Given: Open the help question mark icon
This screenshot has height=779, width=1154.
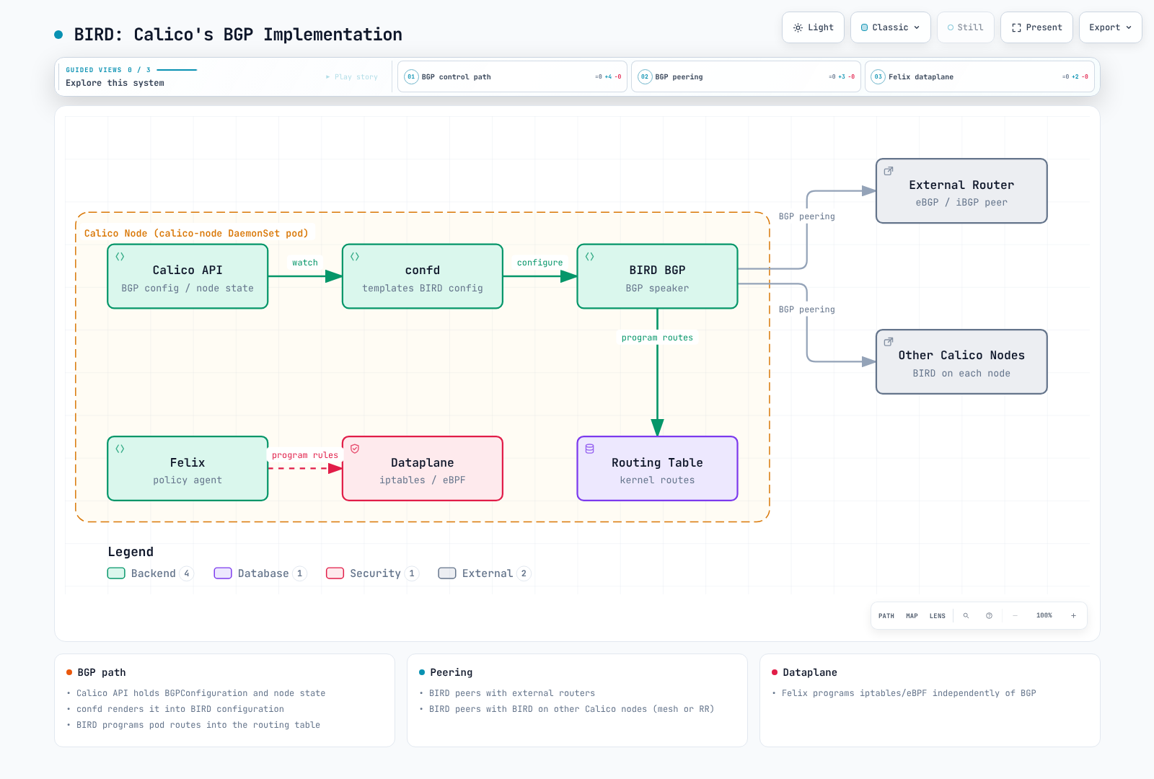Looking at the screenshot, I should tap(989, 616).
